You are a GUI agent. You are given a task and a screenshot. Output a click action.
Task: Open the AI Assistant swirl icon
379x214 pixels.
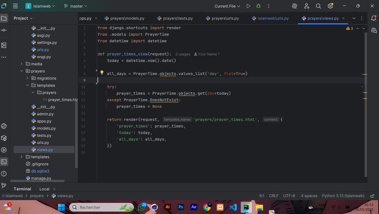pos(294,6)
